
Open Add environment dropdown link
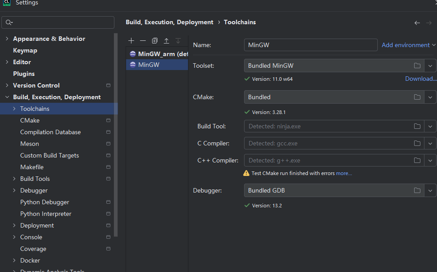point(408,45)
